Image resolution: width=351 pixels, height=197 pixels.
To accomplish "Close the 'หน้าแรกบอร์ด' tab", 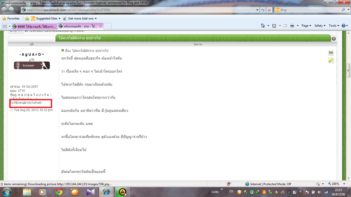I will tap(100, 26).
